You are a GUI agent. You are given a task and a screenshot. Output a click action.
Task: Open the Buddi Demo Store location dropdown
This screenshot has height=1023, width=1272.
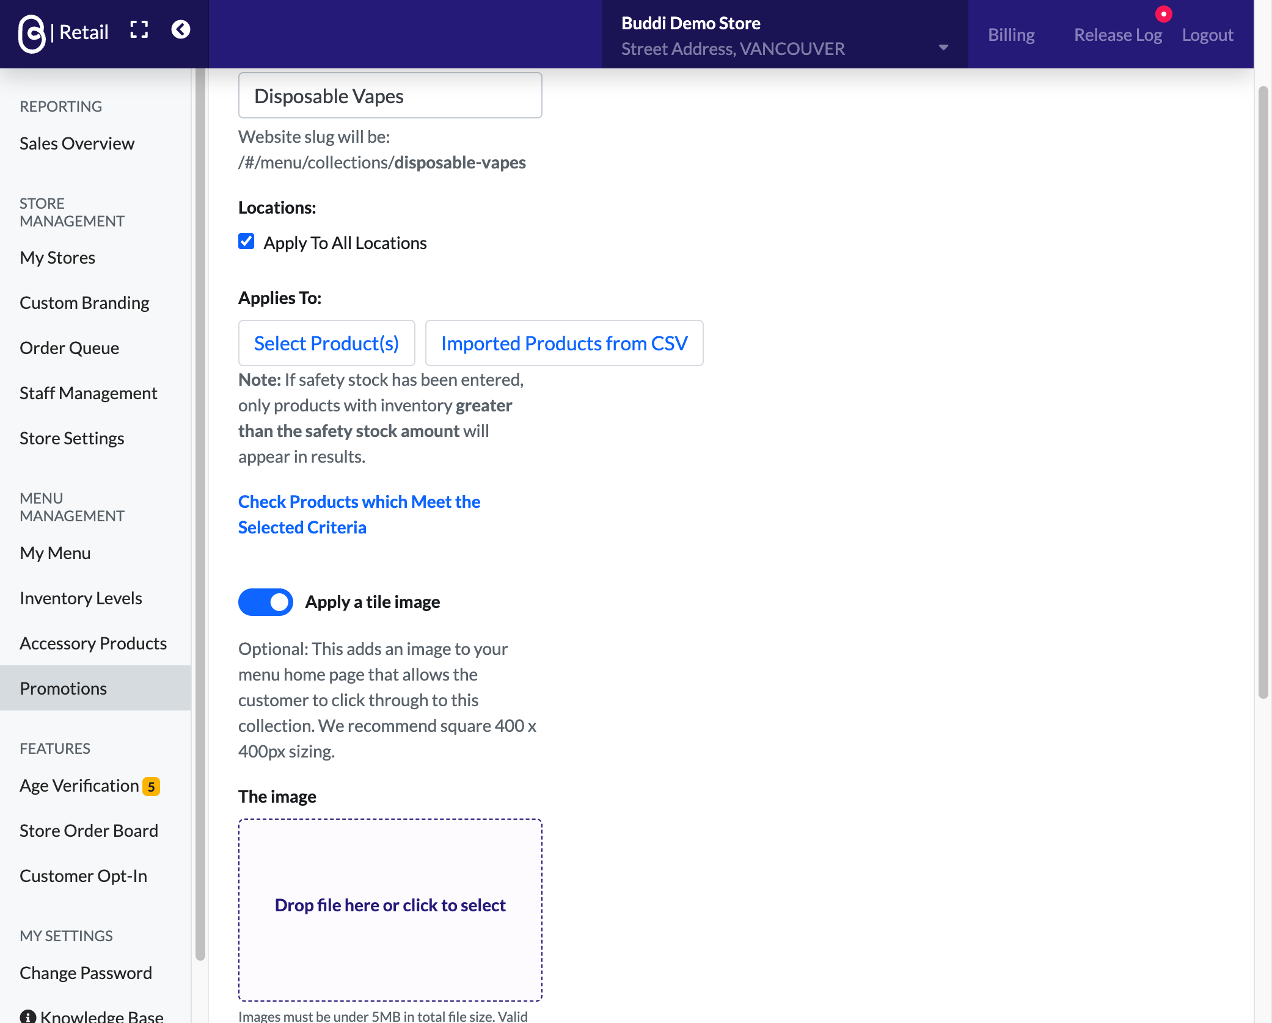pos(785,34)
